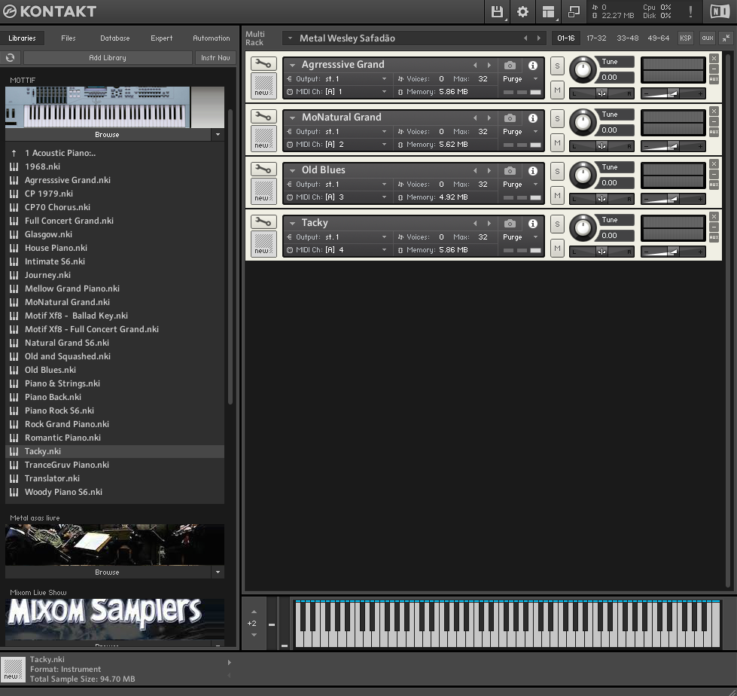
Task: Open Kontakt options gear icon
Action: coord(522,11)
